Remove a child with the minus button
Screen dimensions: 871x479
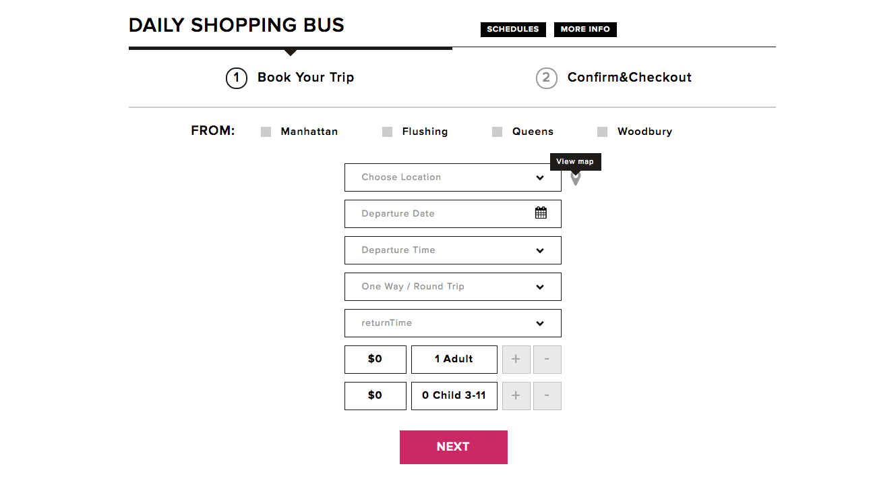click(547, 396)
